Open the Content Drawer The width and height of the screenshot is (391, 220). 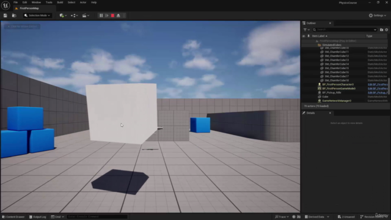pos(13,217)
